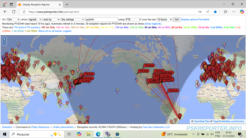Viewport: 246px width, 138px height.
Task: Open the band dropdown showing 12m
Action: point(13,19)
